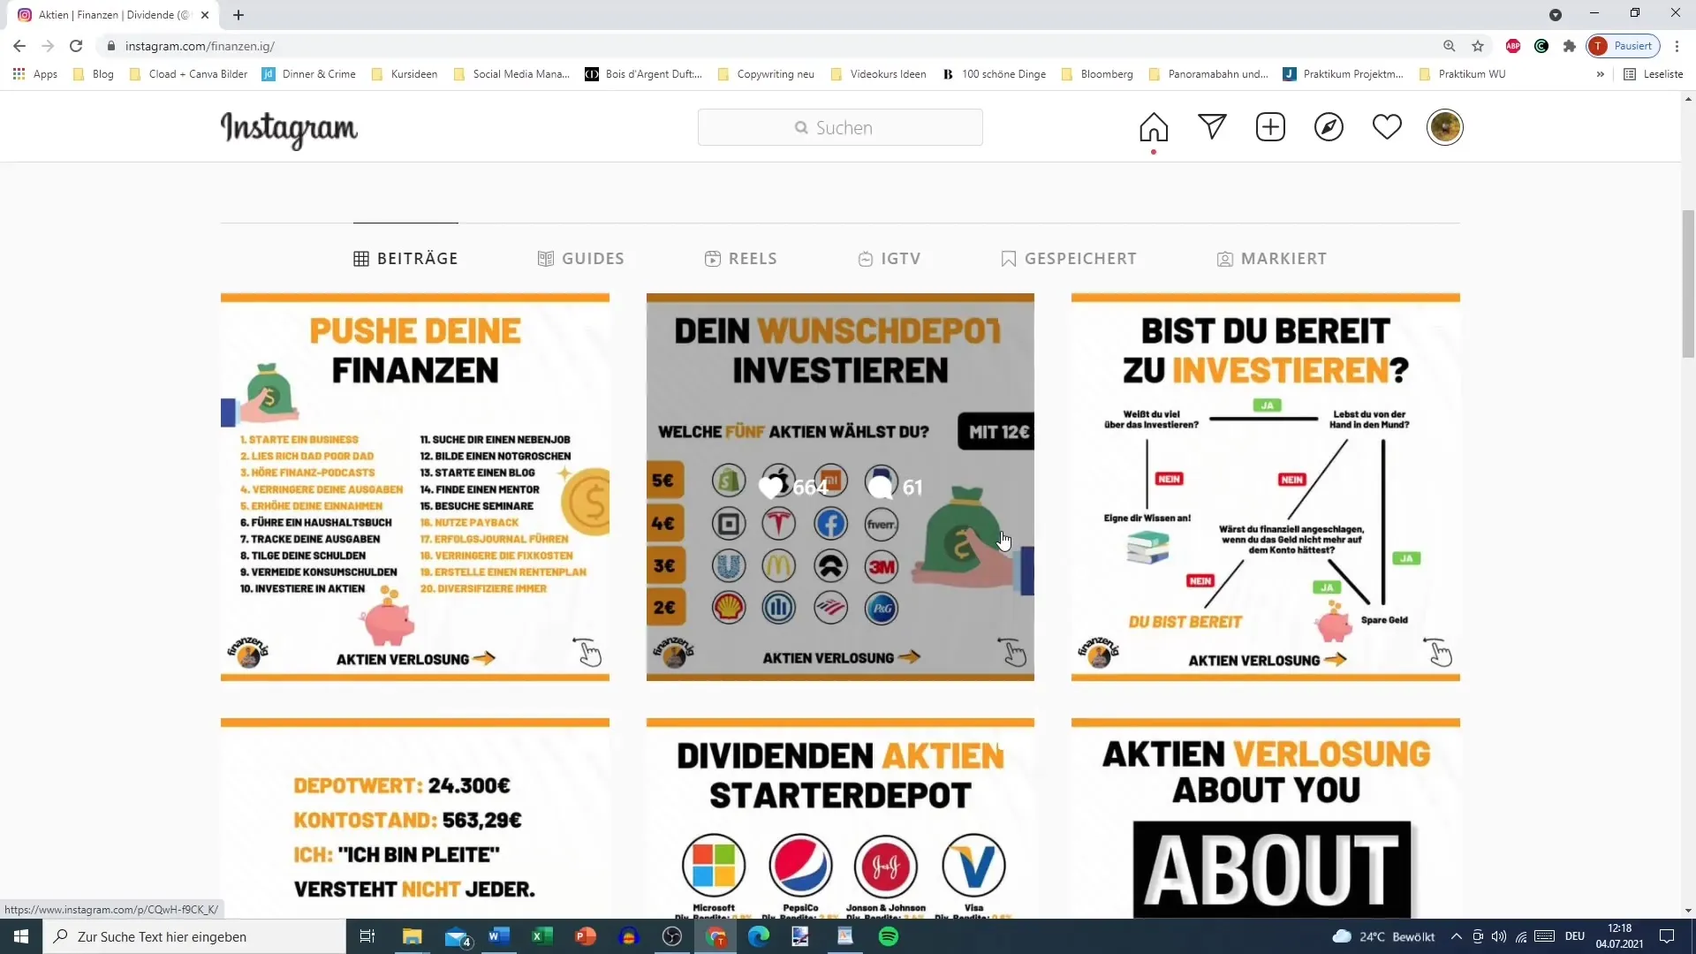Viewport: 1696px width, 954px height.
Task: Expand hidden bookmarks chevron
Action: pos(1600,74)
